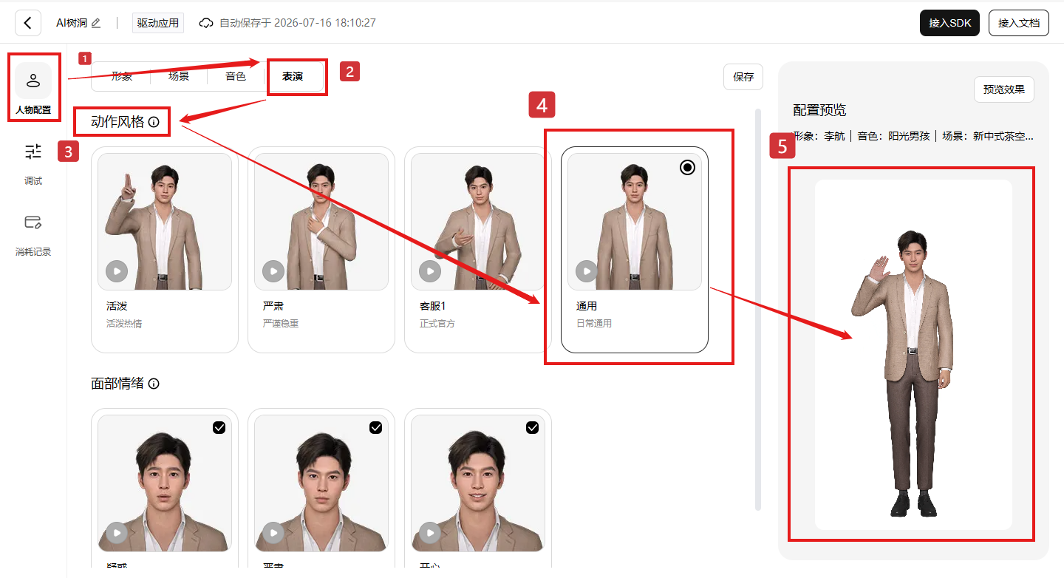
Task: Play the smiling face emotion preview
Action: 430,532
